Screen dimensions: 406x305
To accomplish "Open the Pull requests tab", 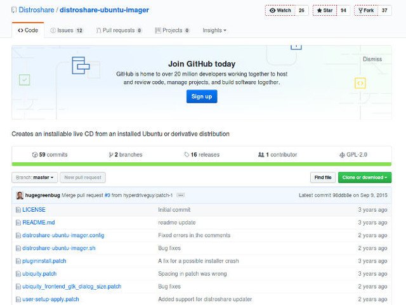I will click(119, 30).
